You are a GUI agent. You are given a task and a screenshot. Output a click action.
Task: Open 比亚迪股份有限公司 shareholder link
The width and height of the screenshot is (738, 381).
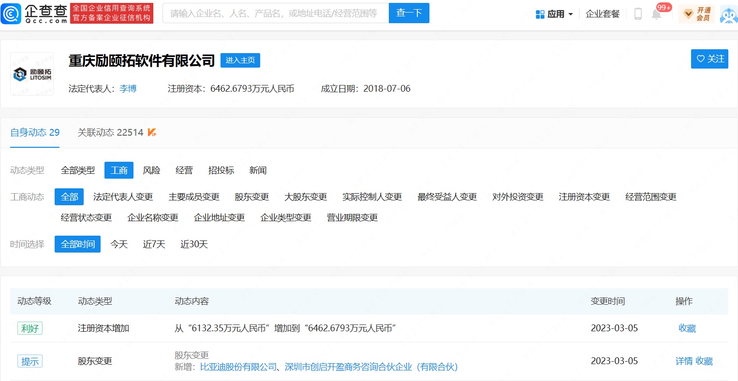238,367
